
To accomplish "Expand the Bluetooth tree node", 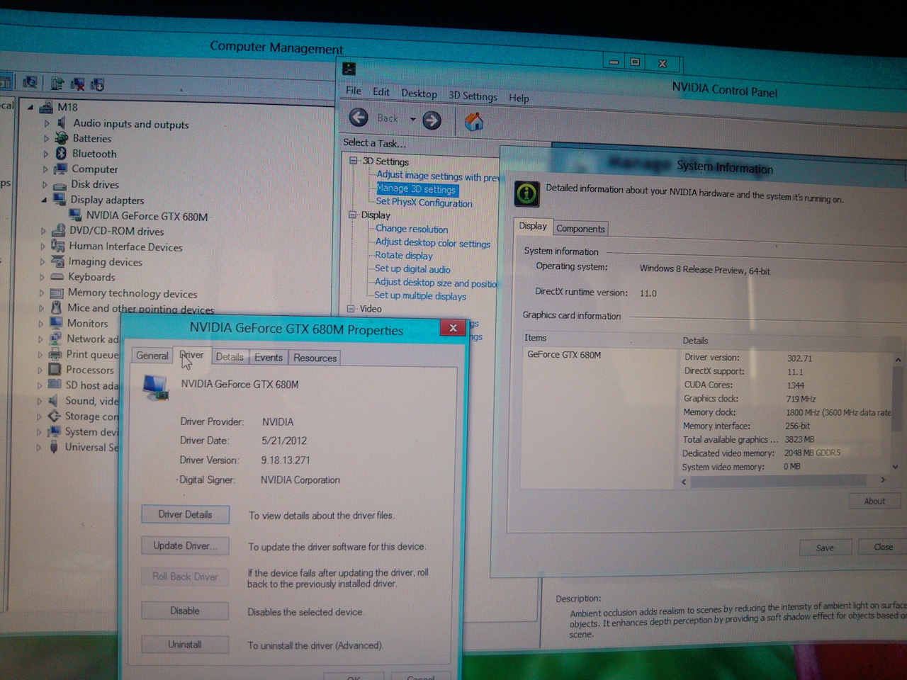I will coord(46,154).
